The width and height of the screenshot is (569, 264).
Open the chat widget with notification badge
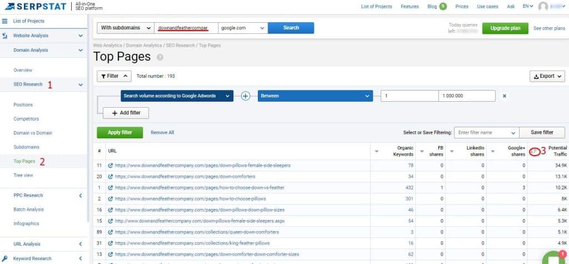point(553,257)
